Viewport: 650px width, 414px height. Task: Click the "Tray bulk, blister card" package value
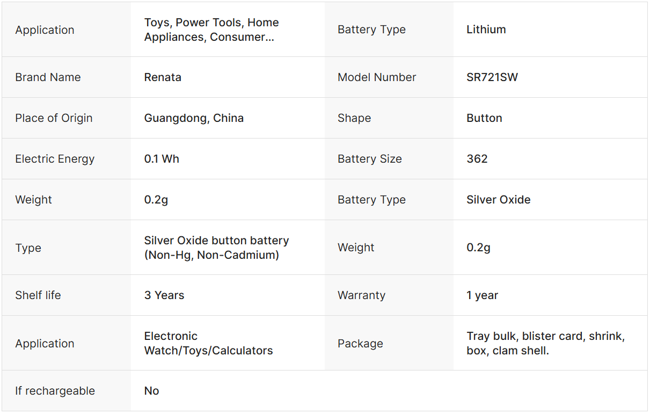pos(545,343)
